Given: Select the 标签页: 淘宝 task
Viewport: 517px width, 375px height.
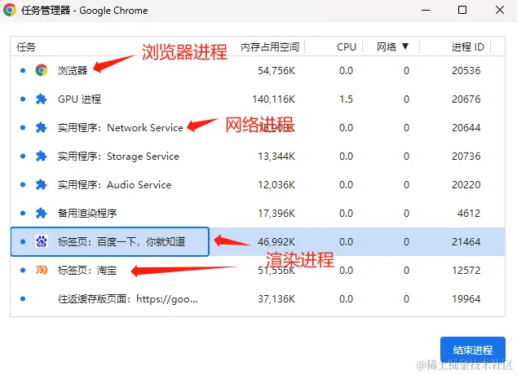Looking at the screenshot, I should [258, 270].
